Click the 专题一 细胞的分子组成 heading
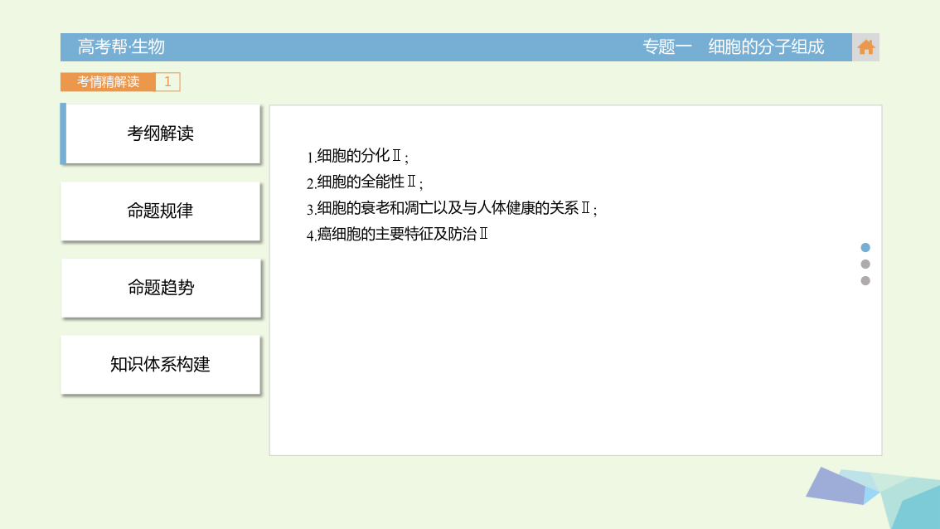 coord(733,46)
